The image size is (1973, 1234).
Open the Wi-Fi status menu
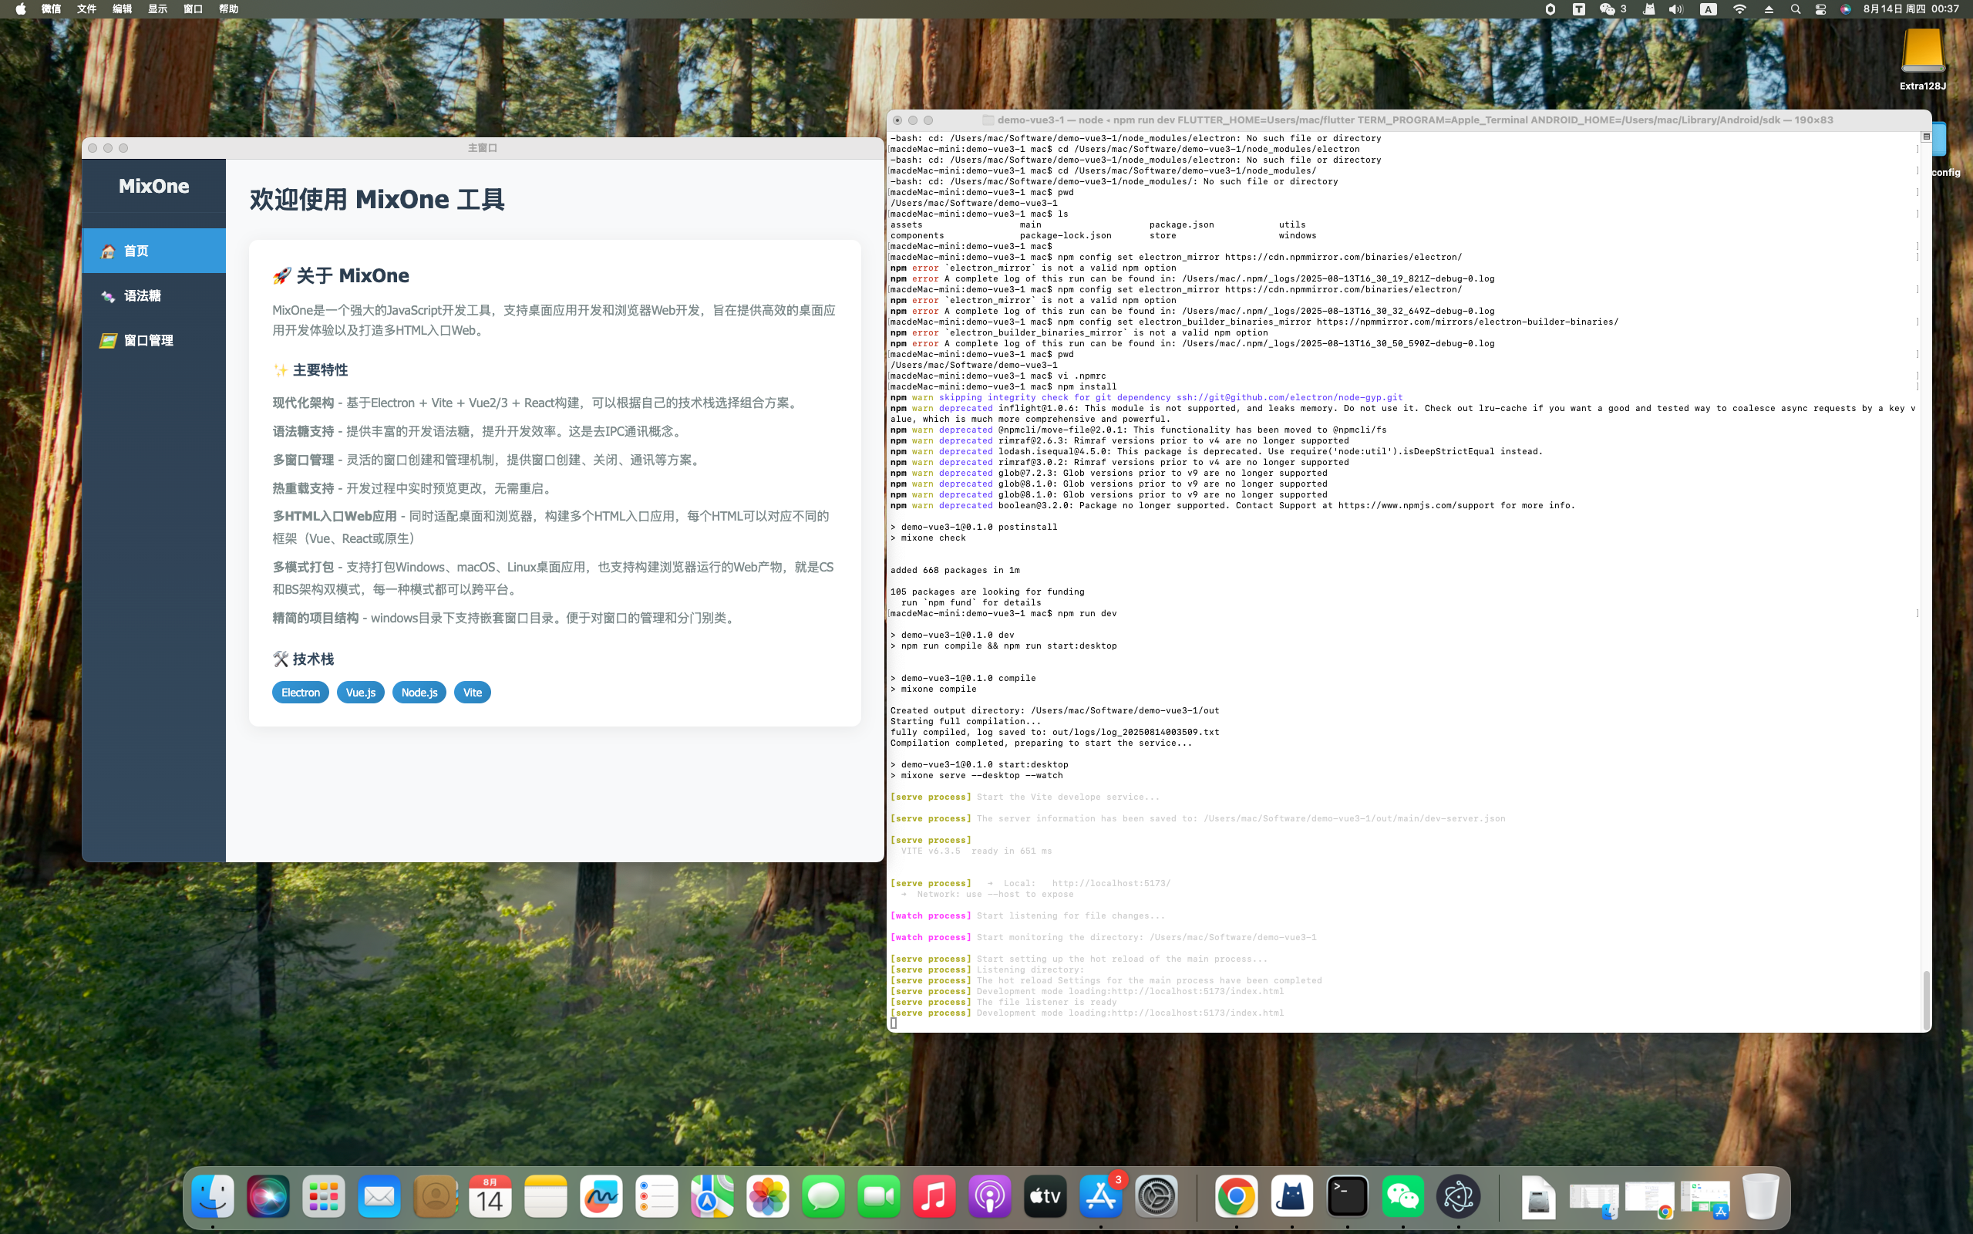pos(1739,9)
